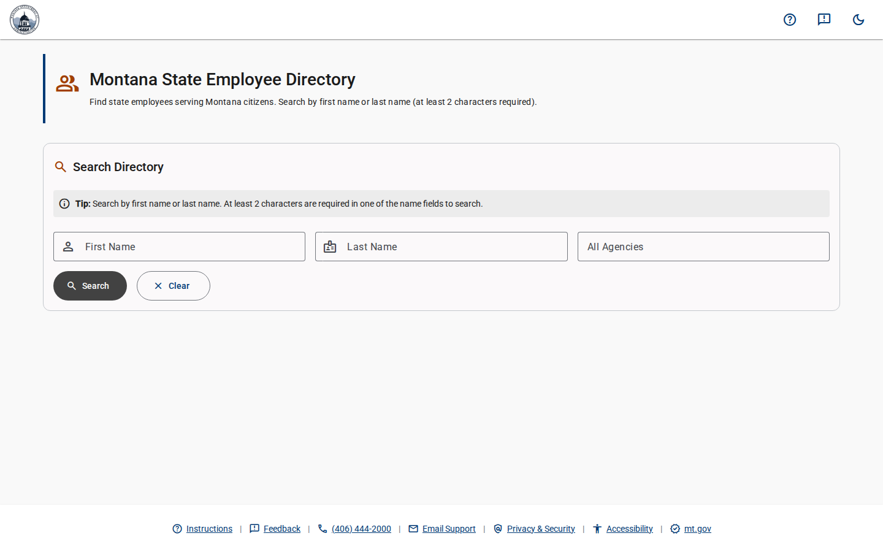
Task: Click the badge icon in Last Name field
Action: pos(330,247)
